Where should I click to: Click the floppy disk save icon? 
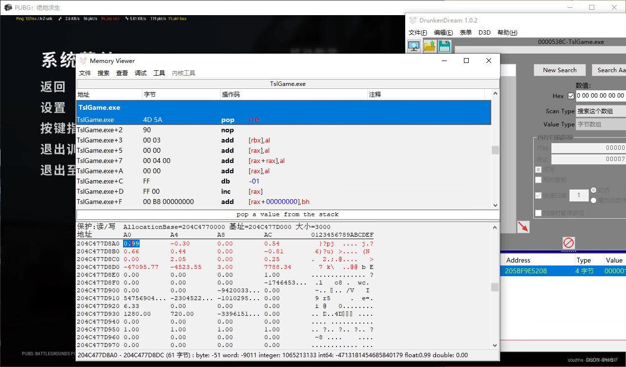pos(444,46)
